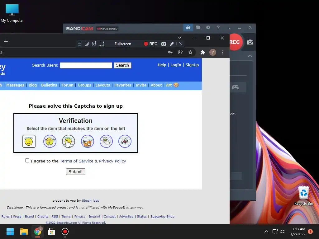Open the volume speaker tray icon

pyautogui.click(x=282, y=232)
